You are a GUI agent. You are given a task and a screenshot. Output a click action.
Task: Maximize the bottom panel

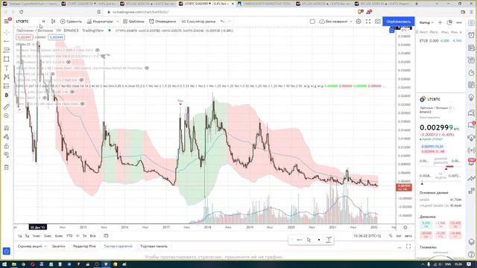(408, 246)
